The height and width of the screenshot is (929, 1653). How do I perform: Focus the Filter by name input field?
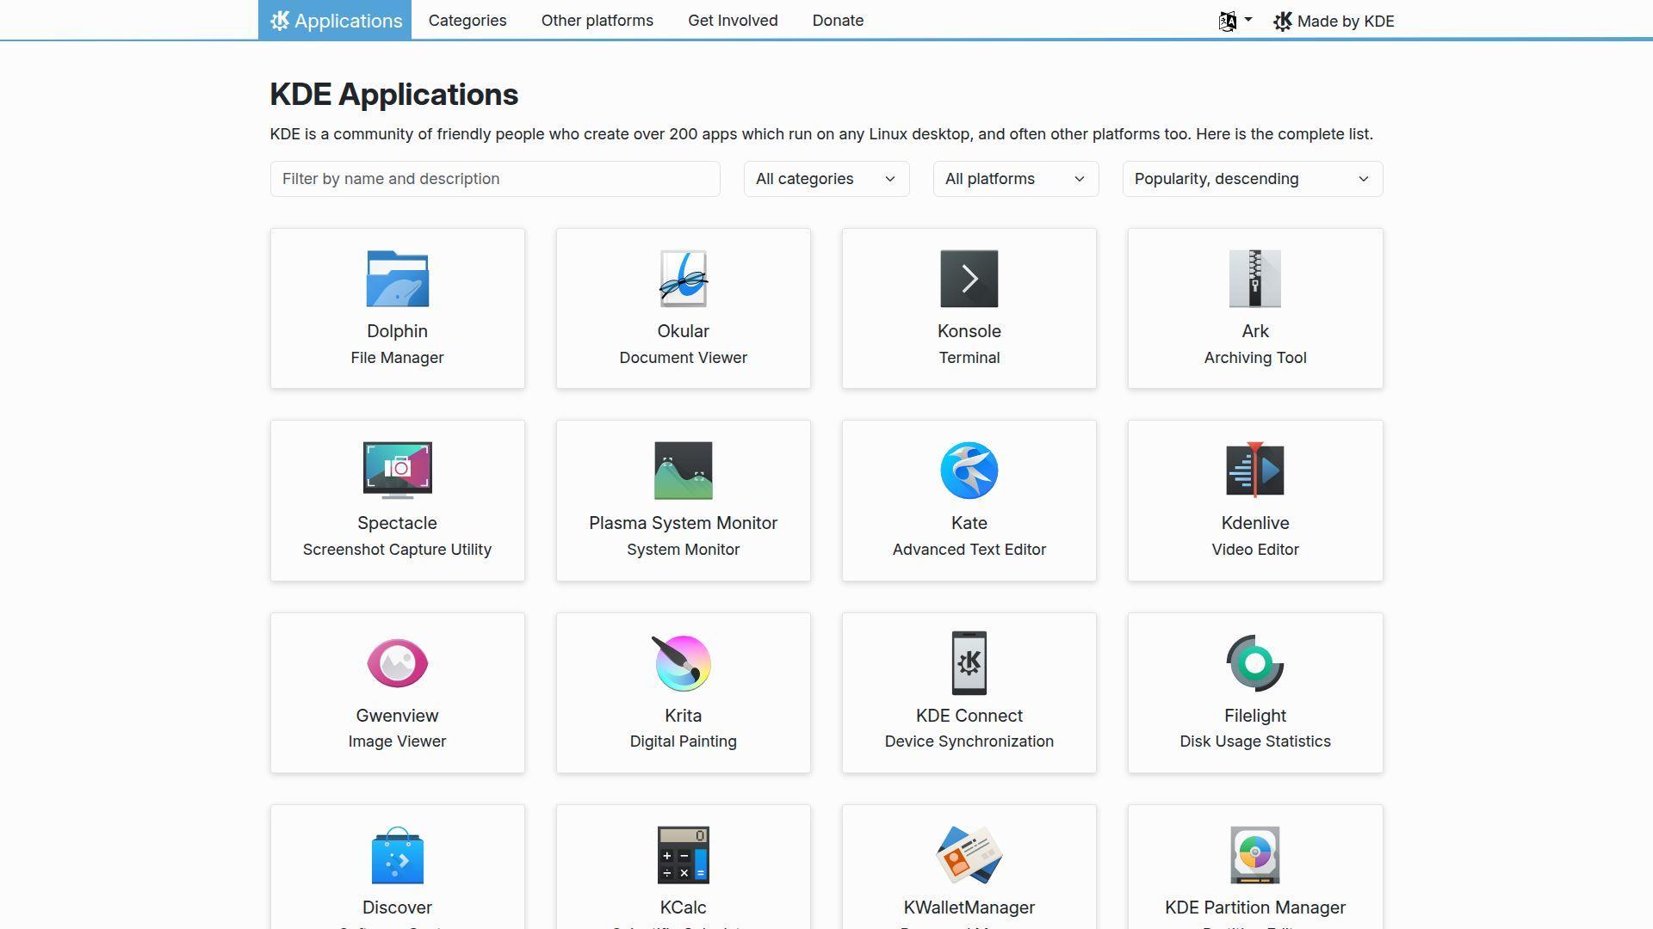[495, 179]
